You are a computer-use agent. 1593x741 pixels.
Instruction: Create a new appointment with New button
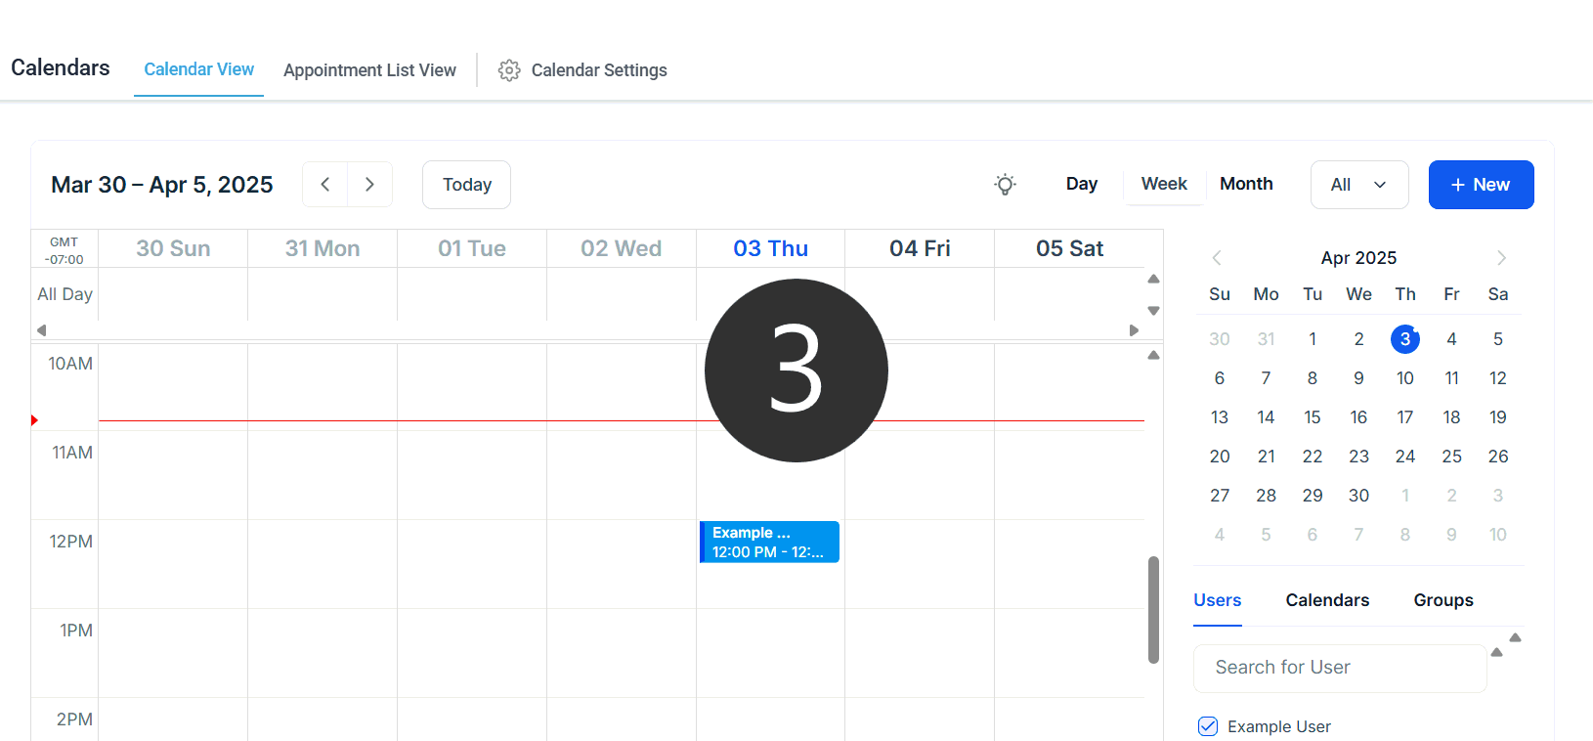[1481, 185]
